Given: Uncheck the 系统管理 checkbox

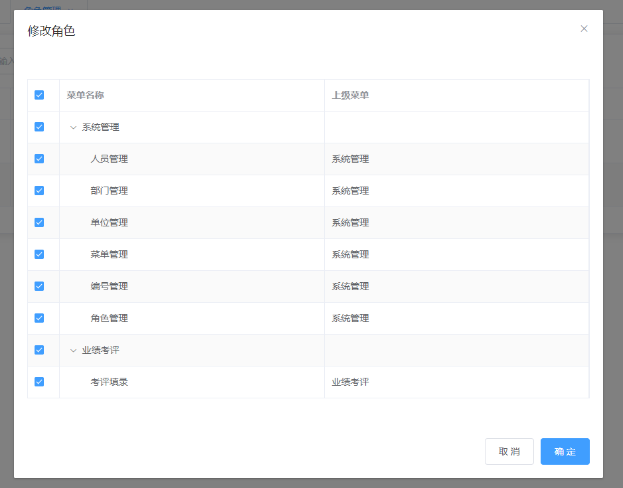Looking at the screenshot, I should [x=39, y=127].
